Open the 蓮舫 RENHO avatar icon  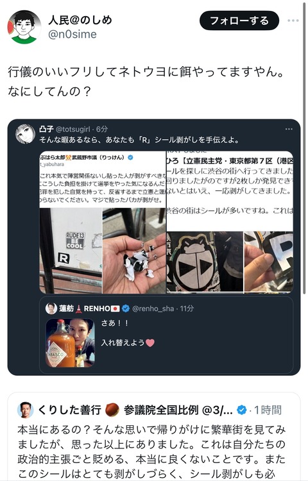pos(51,308)
